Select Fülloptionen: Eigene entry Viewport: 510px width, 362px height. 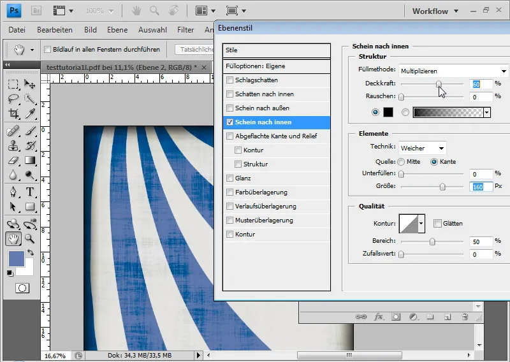pyautogui.click(x=277, y=66)
